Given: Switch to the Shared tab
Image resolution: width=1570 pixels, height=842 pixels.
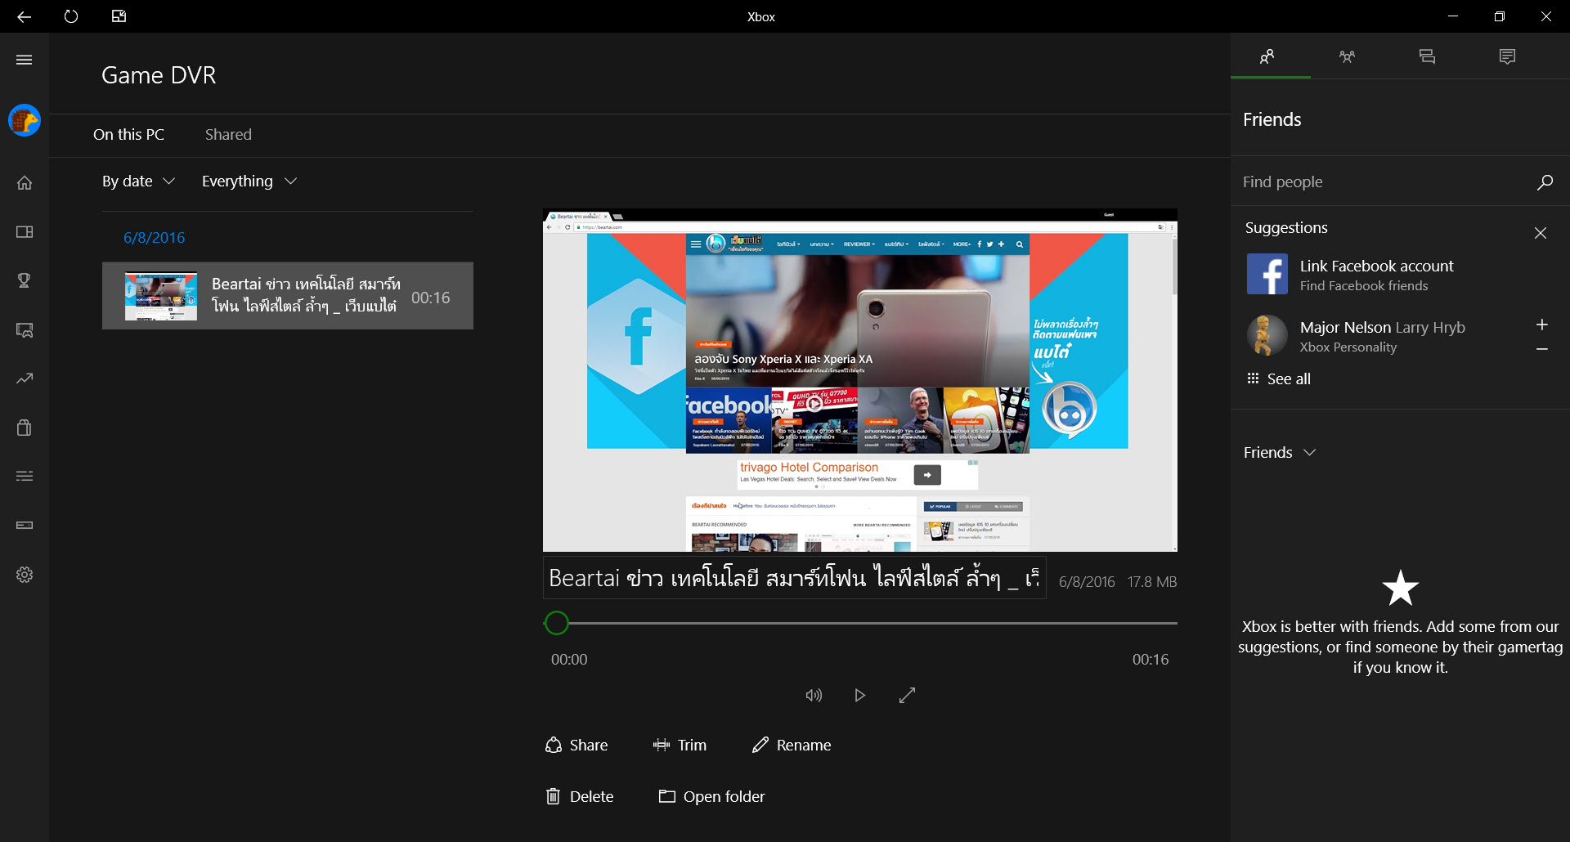Looking at the screenshot, I should (228, 135).
